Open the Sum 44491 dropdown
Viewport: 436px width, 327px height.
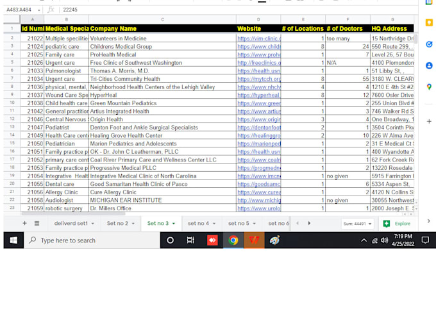[x=357, y=224]
